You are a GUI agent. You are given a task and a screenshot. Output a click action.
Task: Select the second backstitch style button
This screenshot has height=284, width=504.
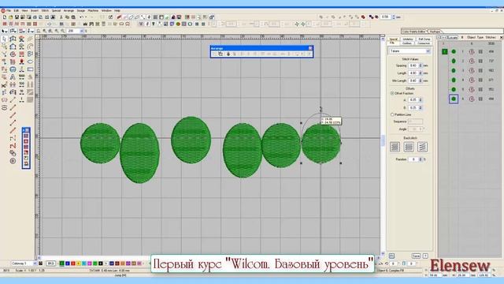tap(409, 148)
